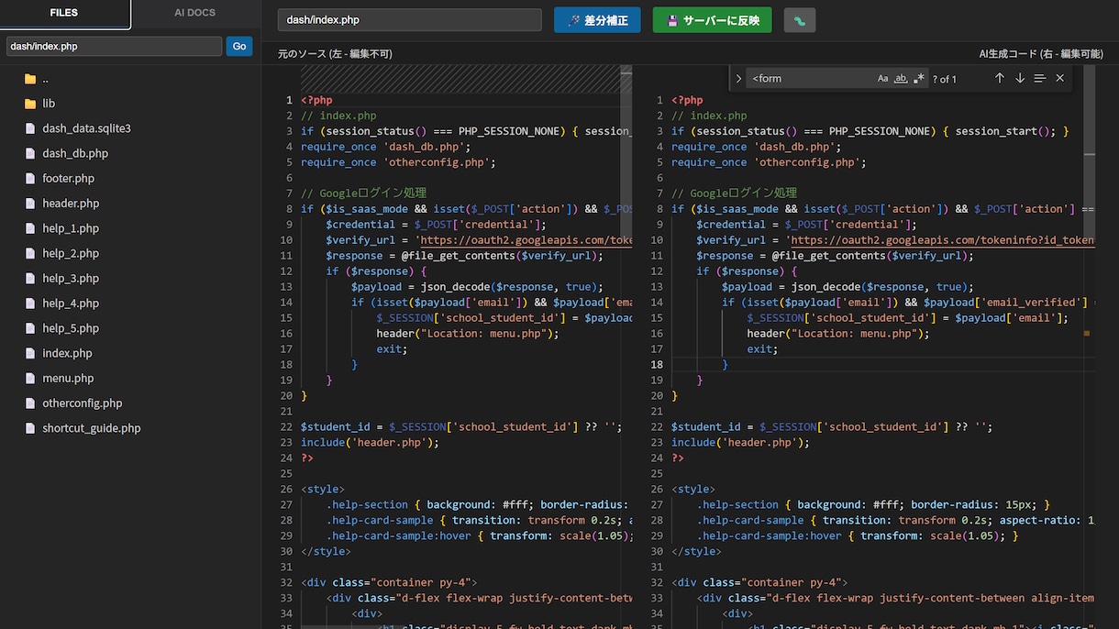This screenshot has height=629, width=1119.
Task: Click the file icon next to footer.php
Action: (30, 179)
